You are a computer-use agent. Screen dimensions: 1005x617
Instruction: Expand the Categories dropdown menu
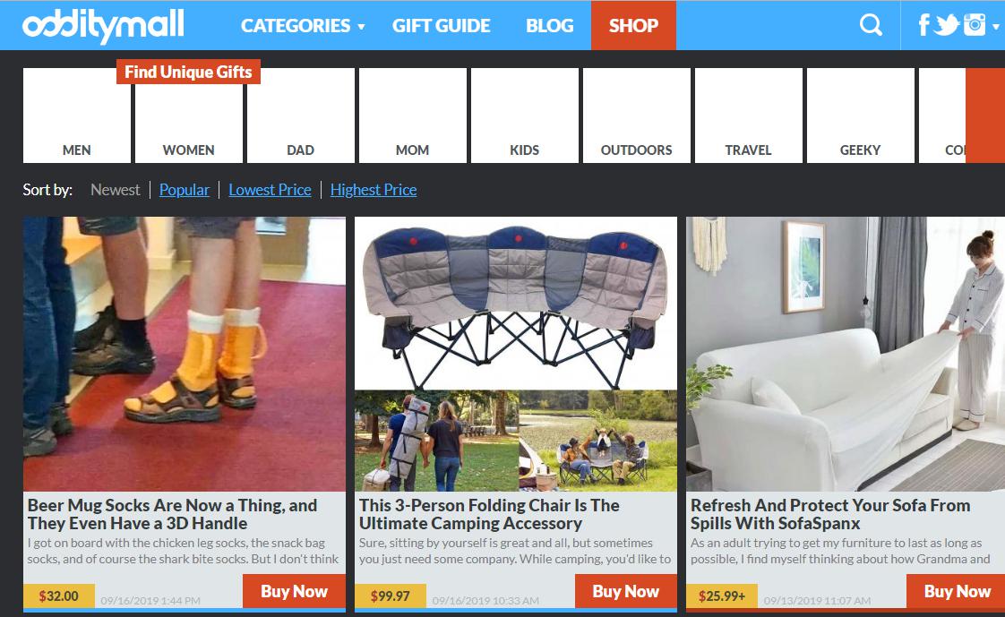coord(303,26)
